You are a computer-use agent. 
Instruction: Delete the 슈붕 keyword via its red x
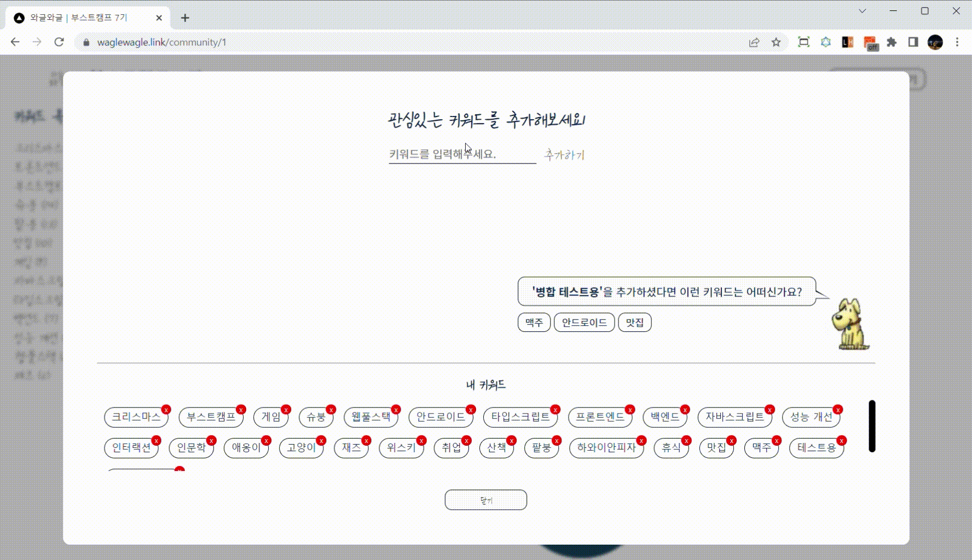click(331, 410)
